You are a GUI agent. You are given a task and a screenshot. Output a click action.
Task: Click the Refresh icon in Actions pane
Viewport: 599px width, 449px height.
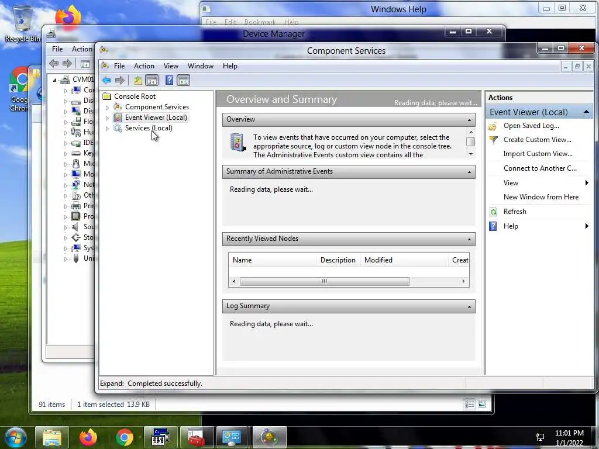point(493,212)
